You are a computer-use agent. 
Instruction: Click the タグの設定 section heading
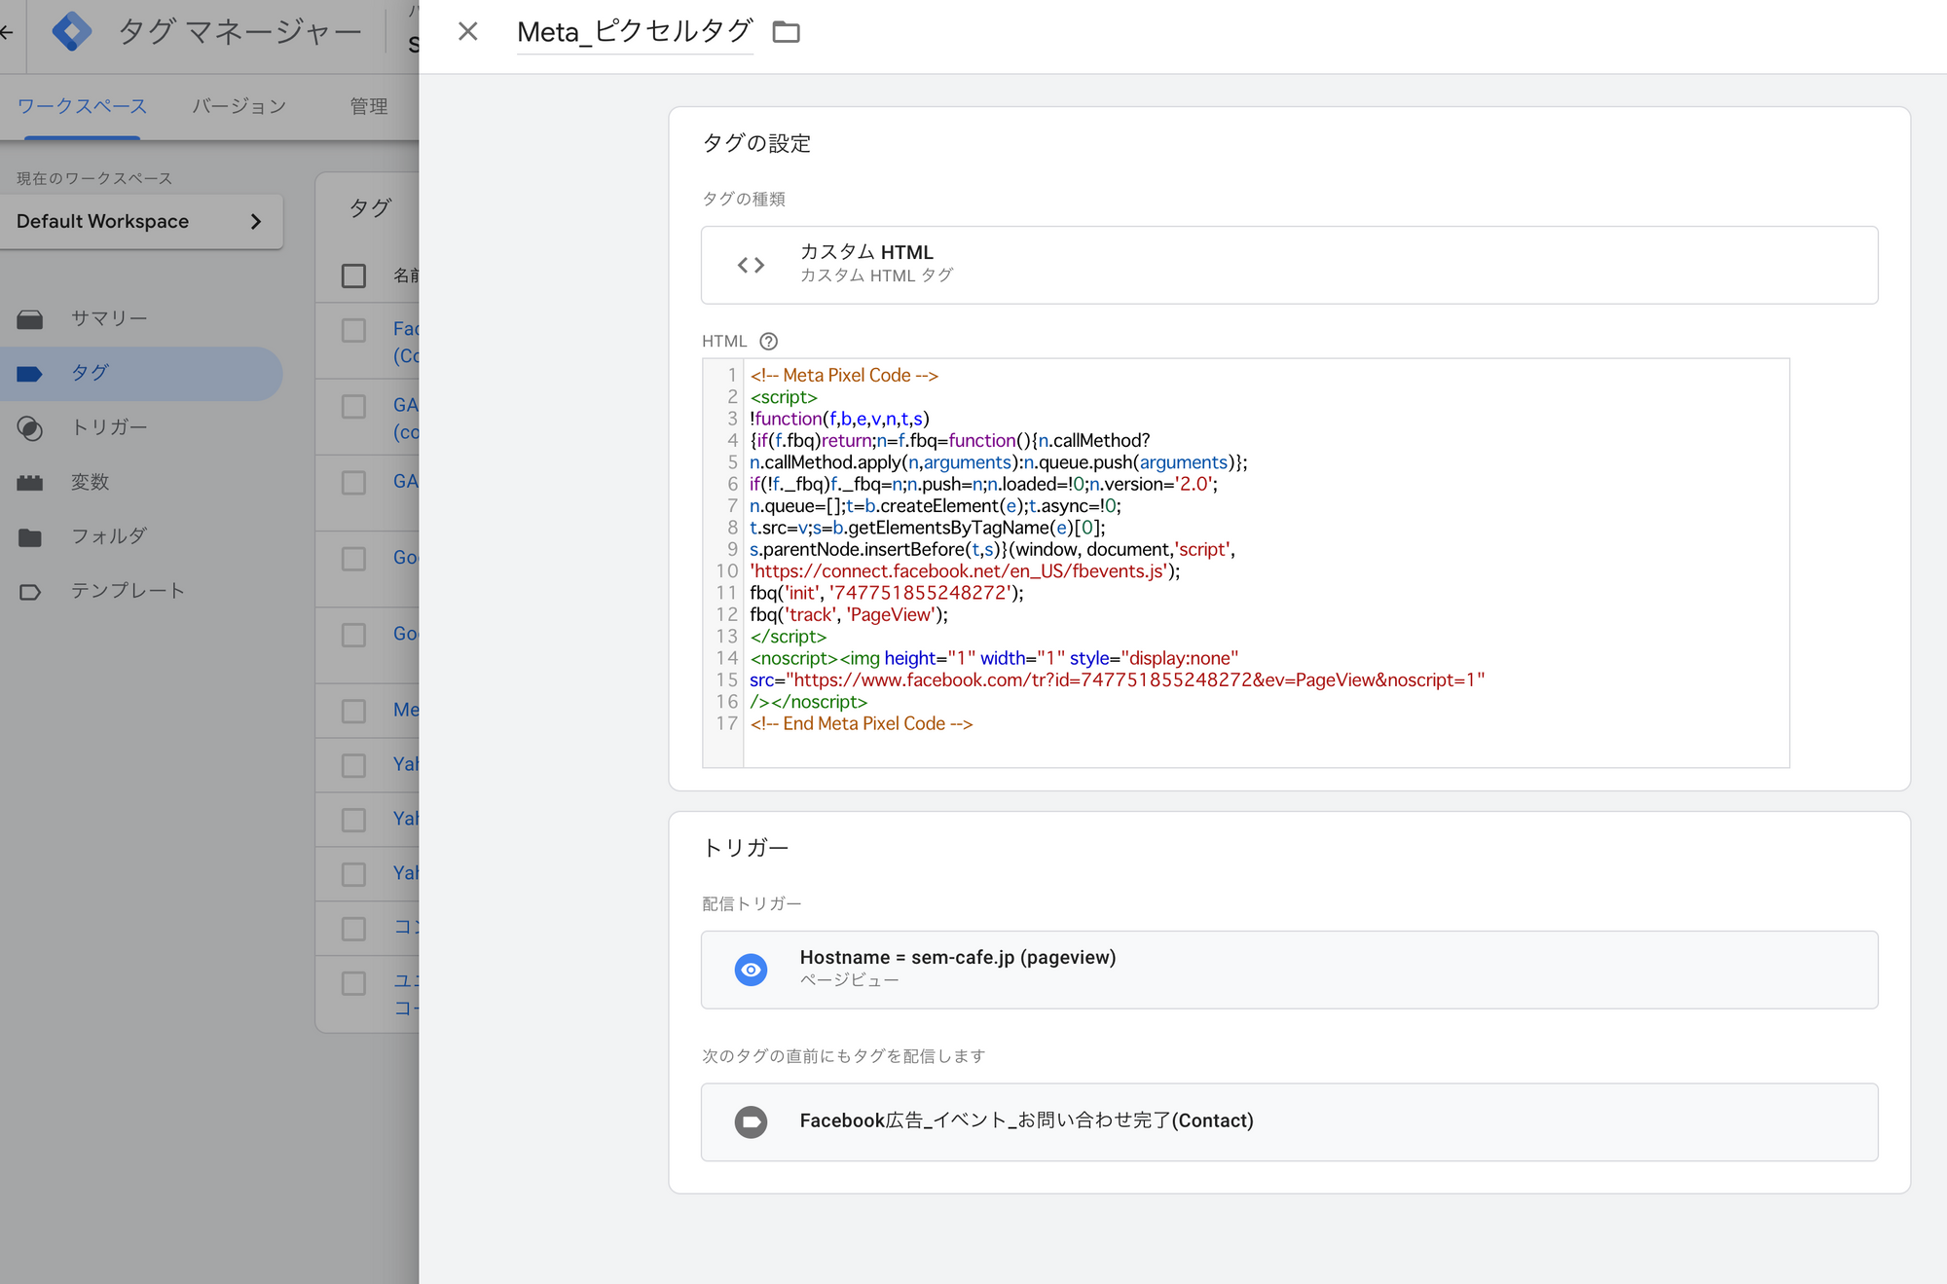pos(756,143)
